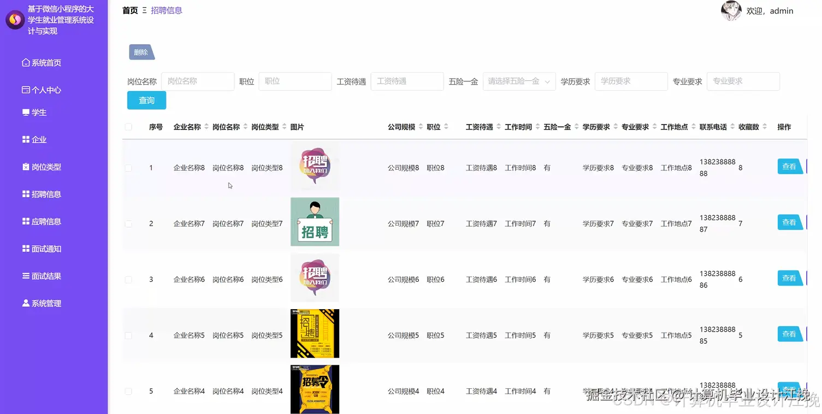
Task: Click 删除 to delete selected rows
Action: tap(141, 52)
